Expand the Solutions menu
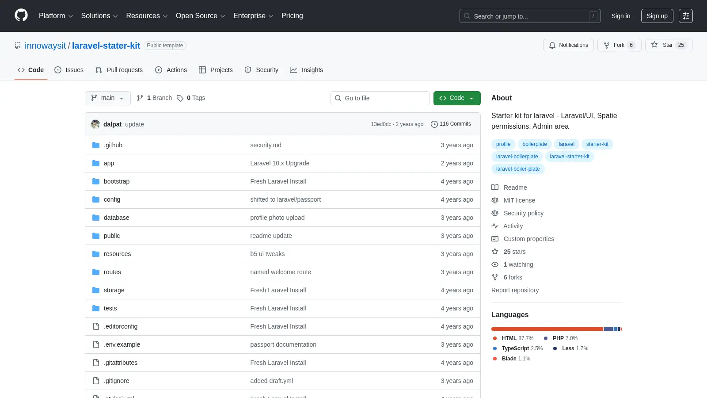707x398 pixels. (99, 16)
